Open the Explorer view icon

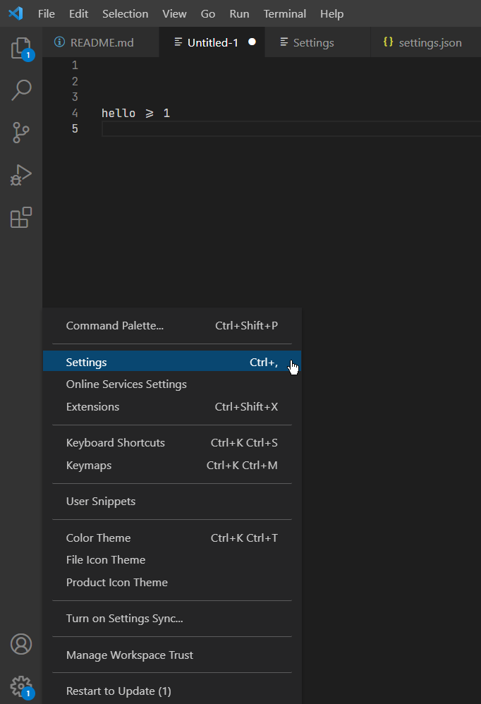21,49
